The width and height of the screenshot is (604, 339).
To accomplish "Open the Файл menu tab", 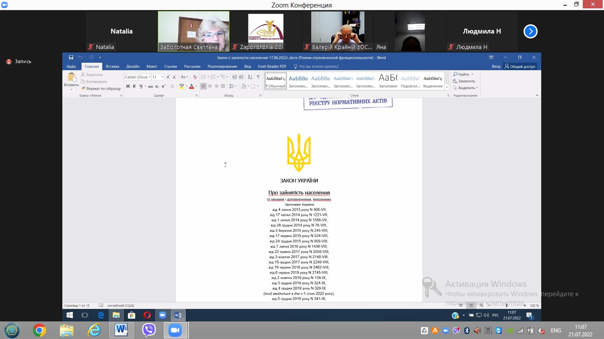I will pyautogui.click(x=71, y=67).
